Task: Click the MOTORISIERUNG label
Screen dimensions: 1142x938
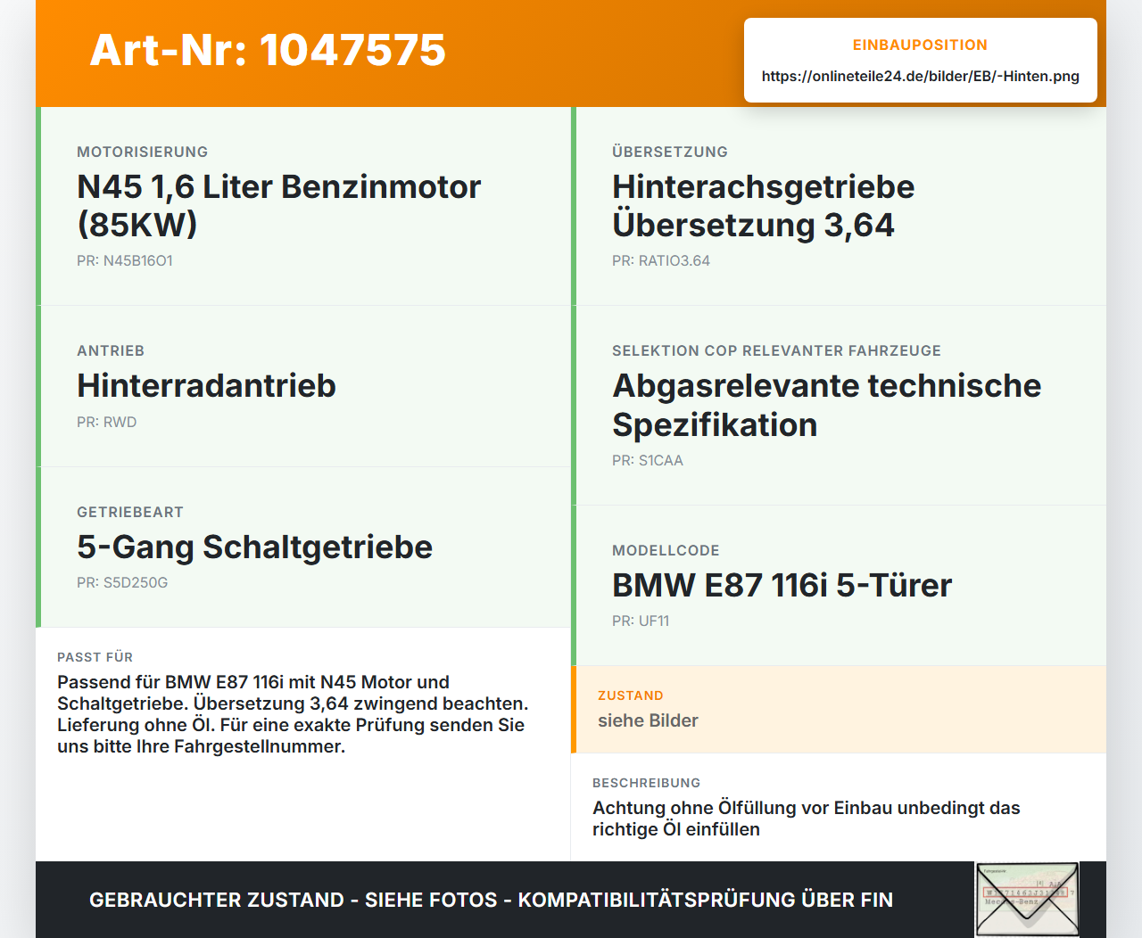Action: [x=142, y=152]
